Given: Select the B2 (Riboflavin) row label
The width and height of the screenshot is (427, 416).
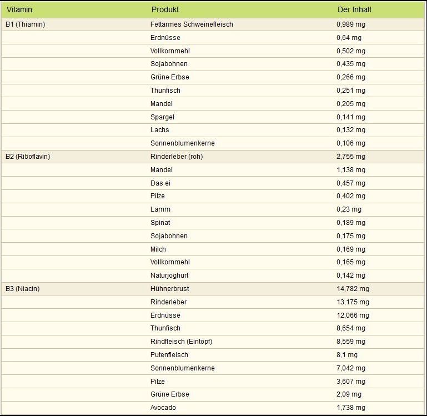Looking at the screenshot, I should [28, 157].
